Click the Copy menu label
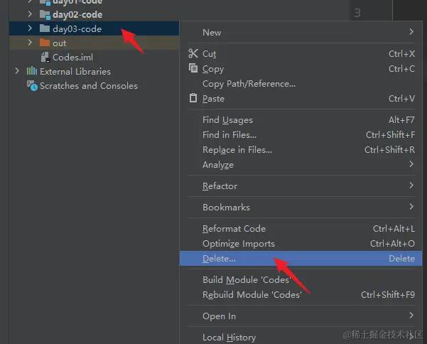This screenshot has height=344, width=427. (x=213, y=69)
